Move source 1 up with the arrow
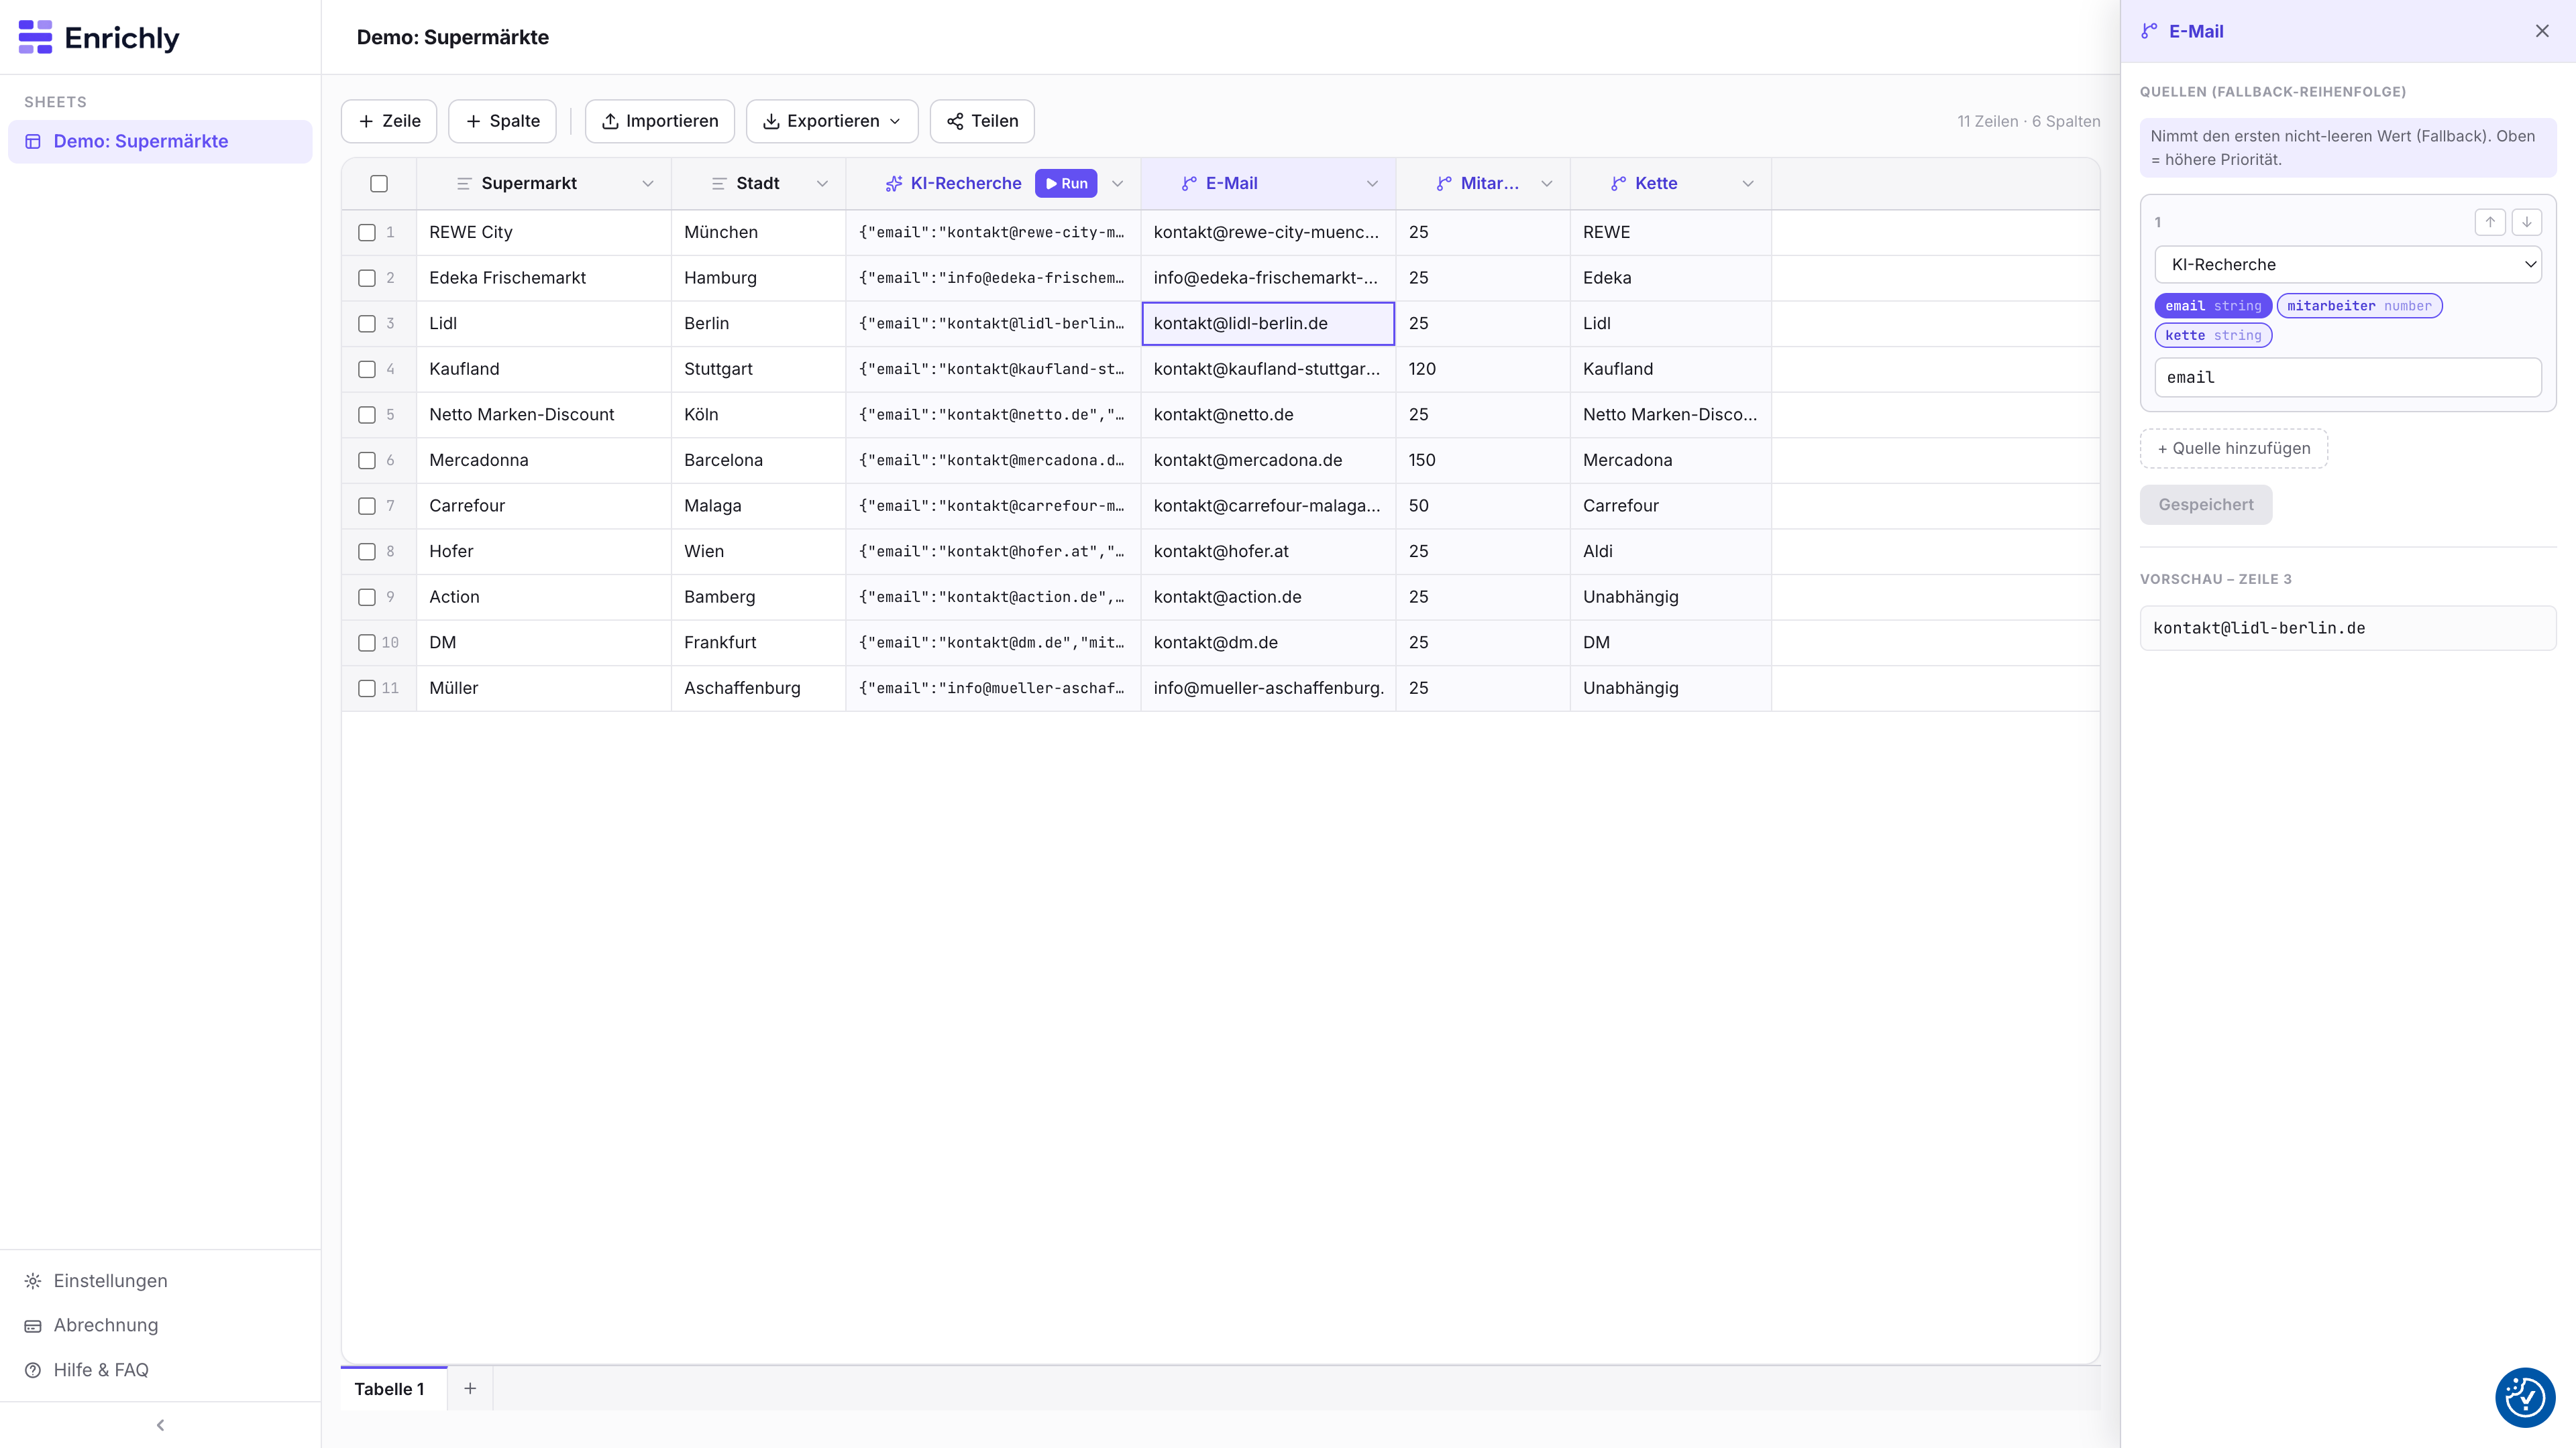 (x=2490, y=222)
